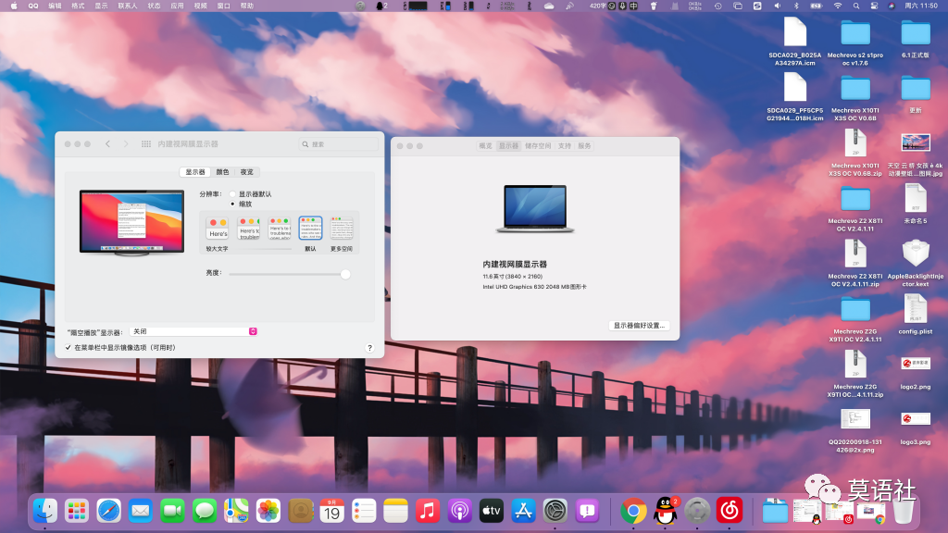Select logo2.png on the desktop
The width and height of the screenshot is (948, 533).
[916, 370]
